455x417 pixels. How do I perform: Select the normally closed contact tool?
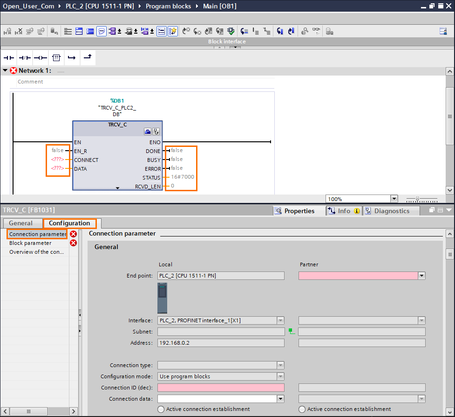(x=24, y=58)
